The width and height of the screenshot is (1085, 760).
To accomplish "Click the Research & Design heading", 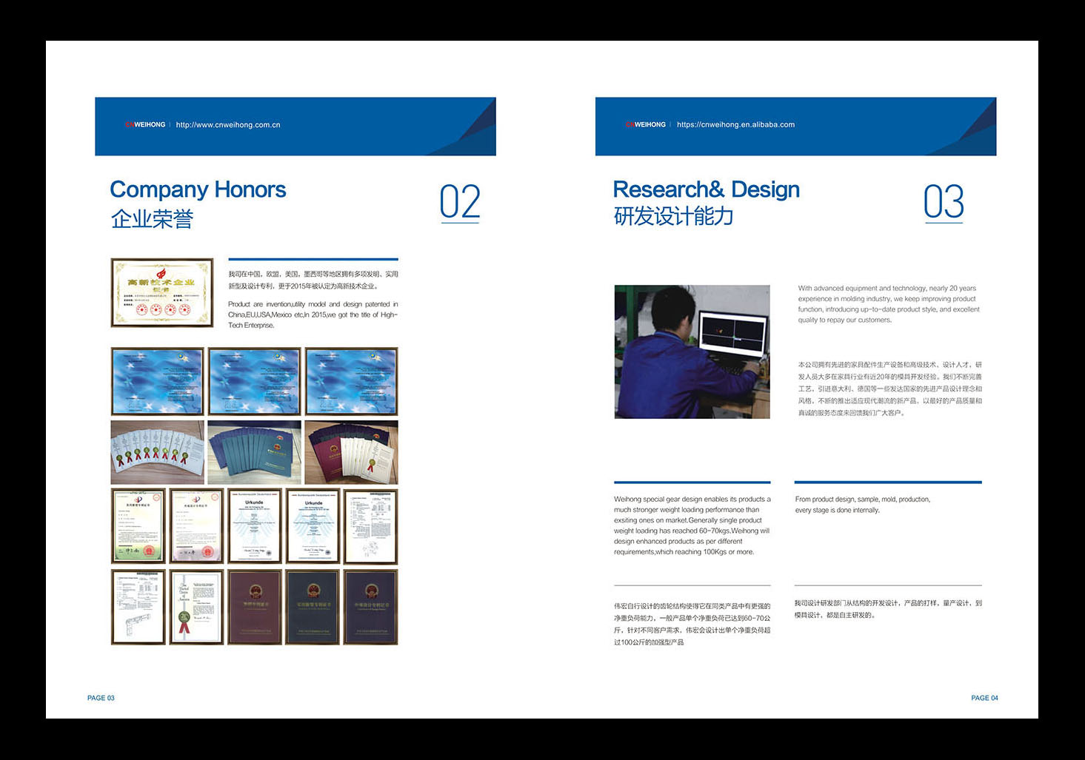I will point(706,189).
